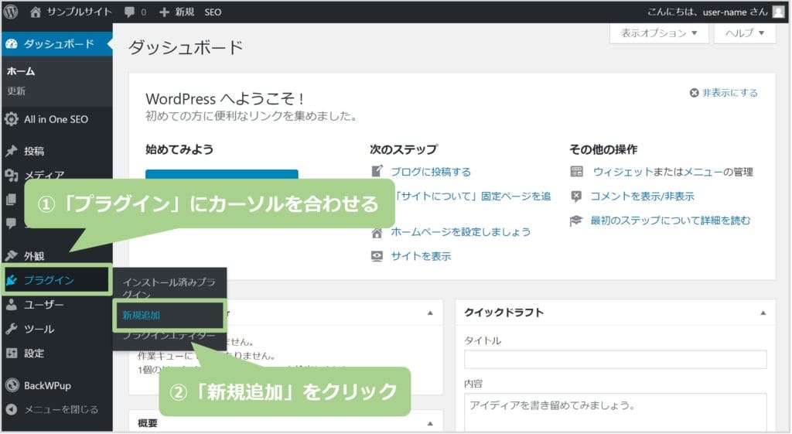792x434 pixels.
Task: Click the house icon beside ホームページを設定しましょう
Action: coord(377,232)
